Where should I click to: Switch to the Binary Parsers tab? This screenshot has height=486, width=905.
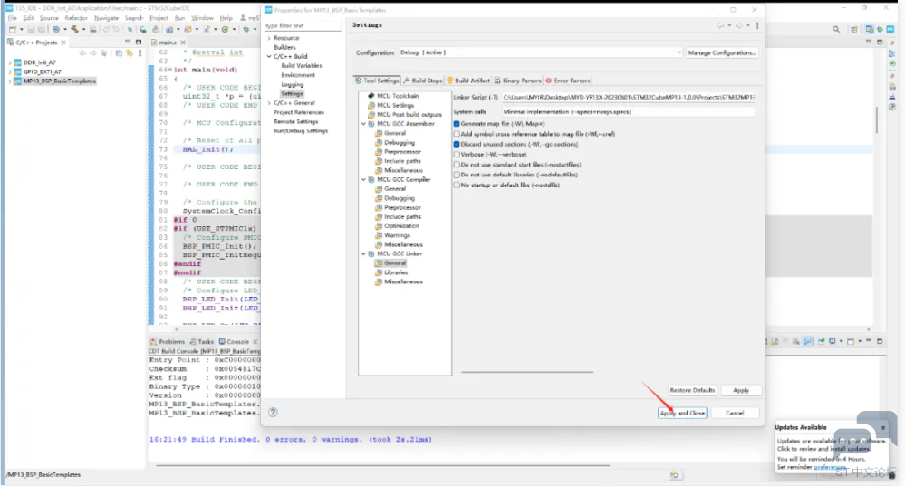pyautogui.click(x=517, y=81)
